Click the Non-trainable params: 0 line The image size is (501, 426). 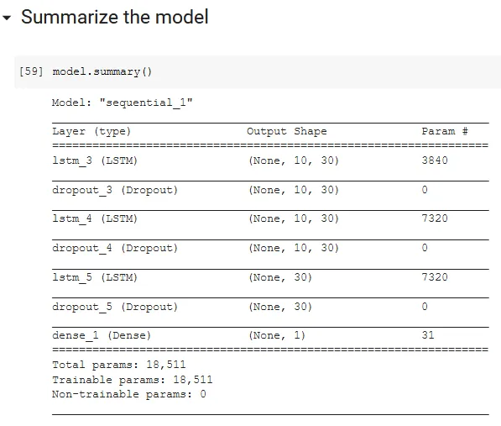(129, 394)
